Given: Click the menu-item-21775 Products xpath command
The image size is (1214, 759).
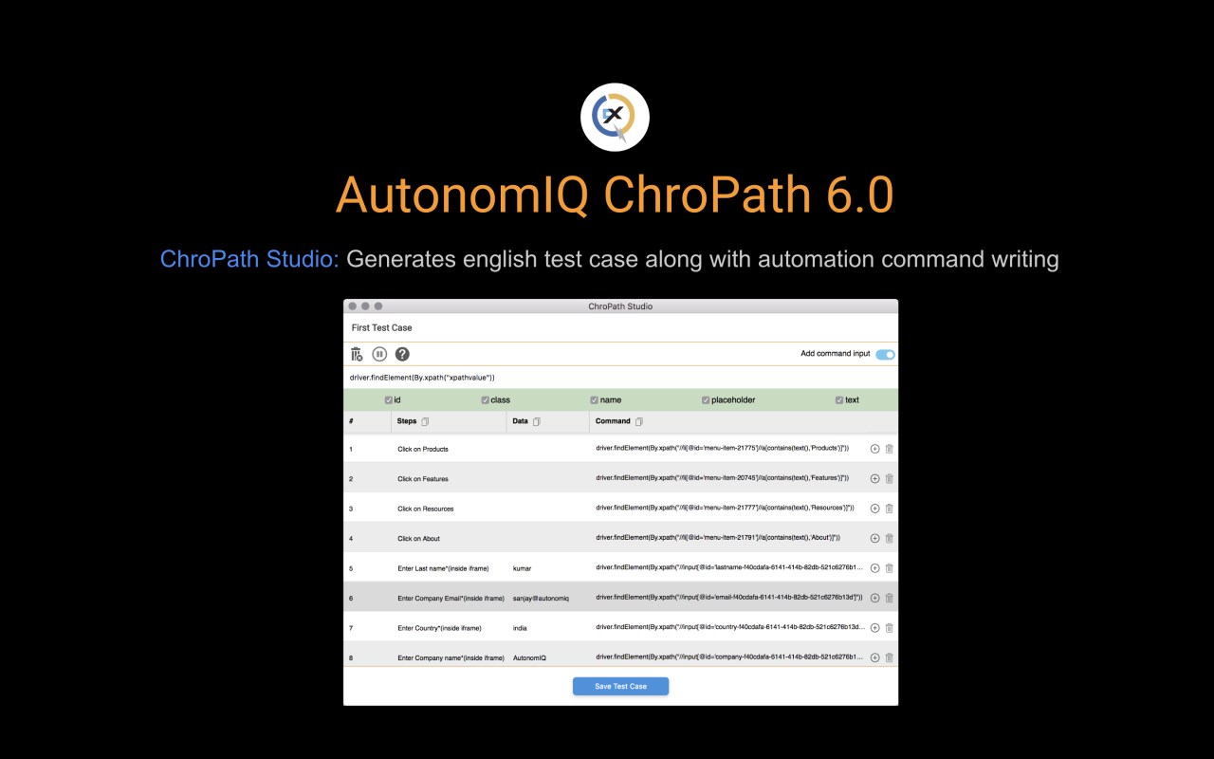Looking at the screenshot, I should [x=723, y=449].
